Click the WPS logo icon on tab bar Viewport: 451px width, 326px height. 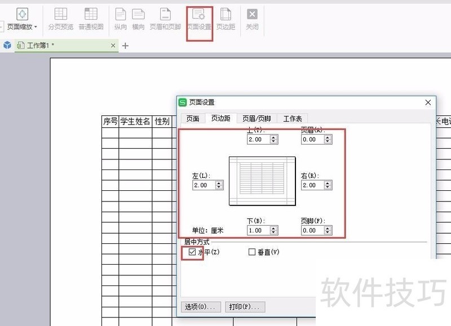[x=7, y=46]
